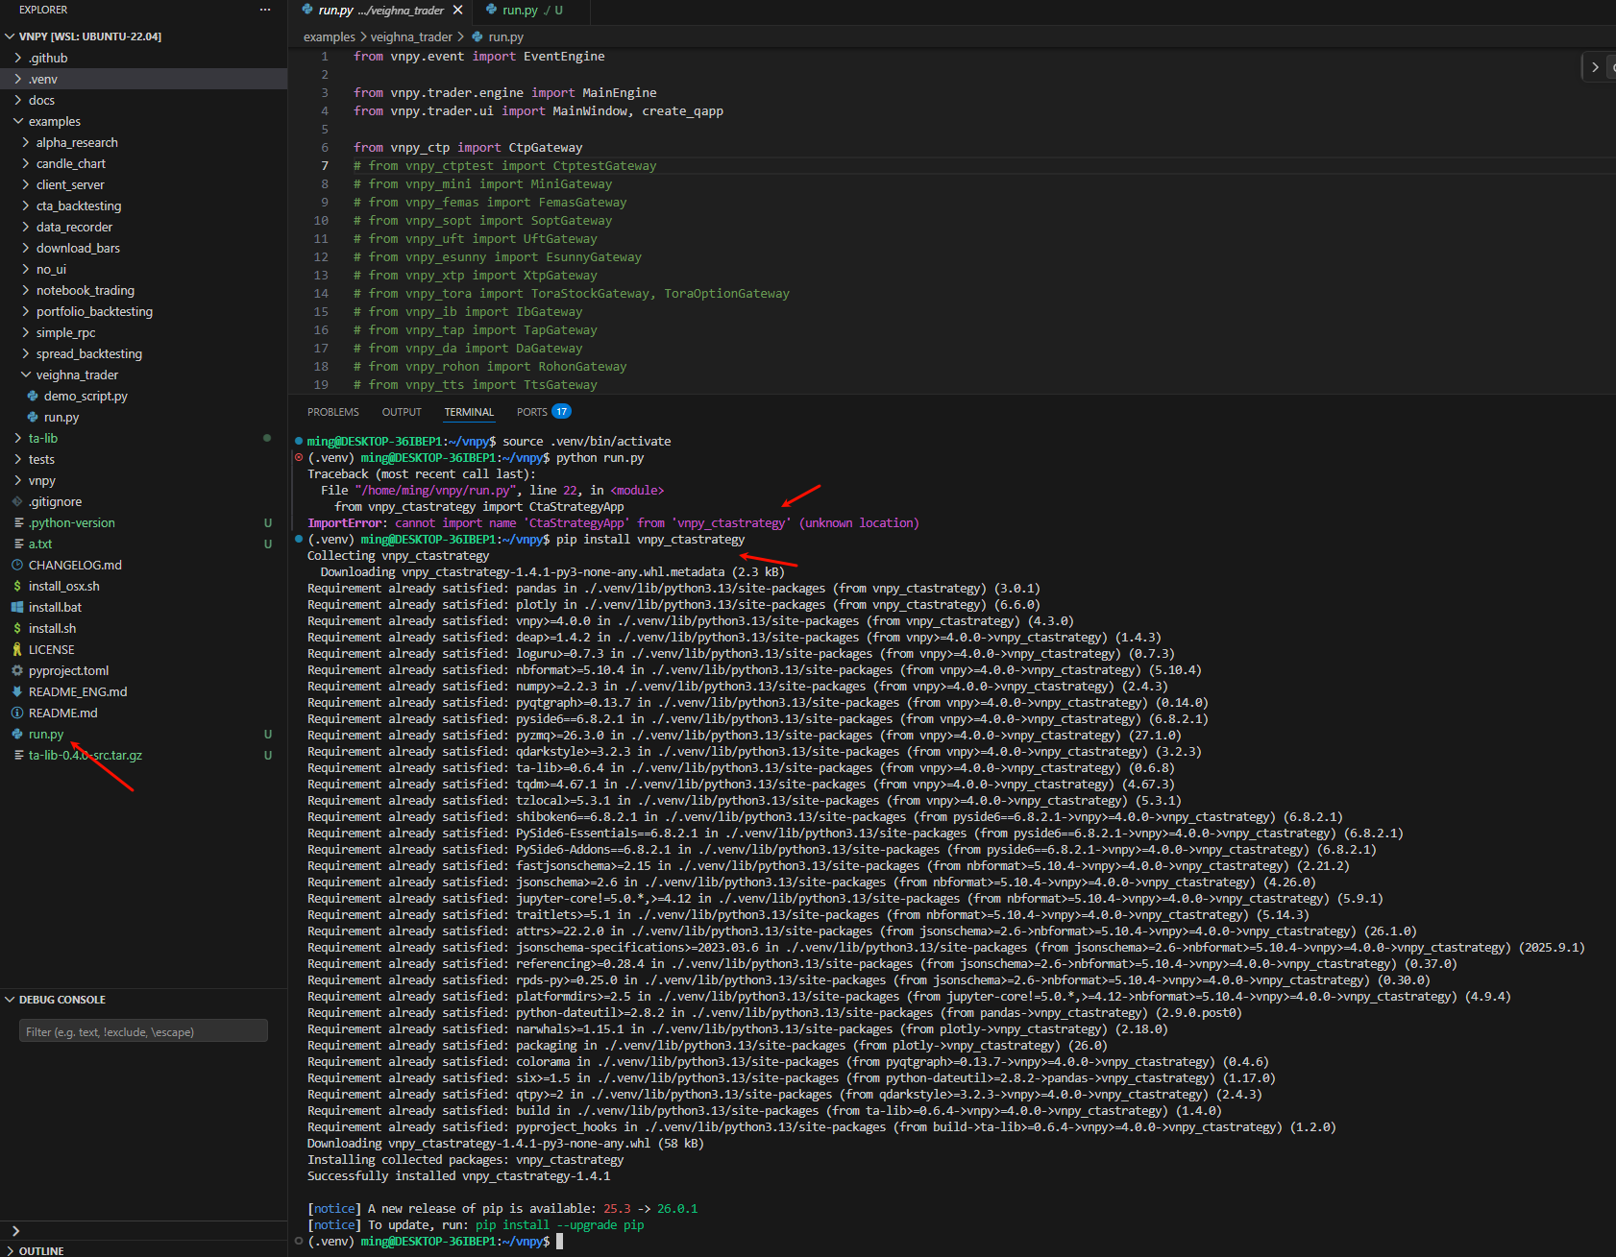Close the run.py veighna_trader editor tab
The width and height of the screenshot is (1616, 1257).
(x=458, y=10)
